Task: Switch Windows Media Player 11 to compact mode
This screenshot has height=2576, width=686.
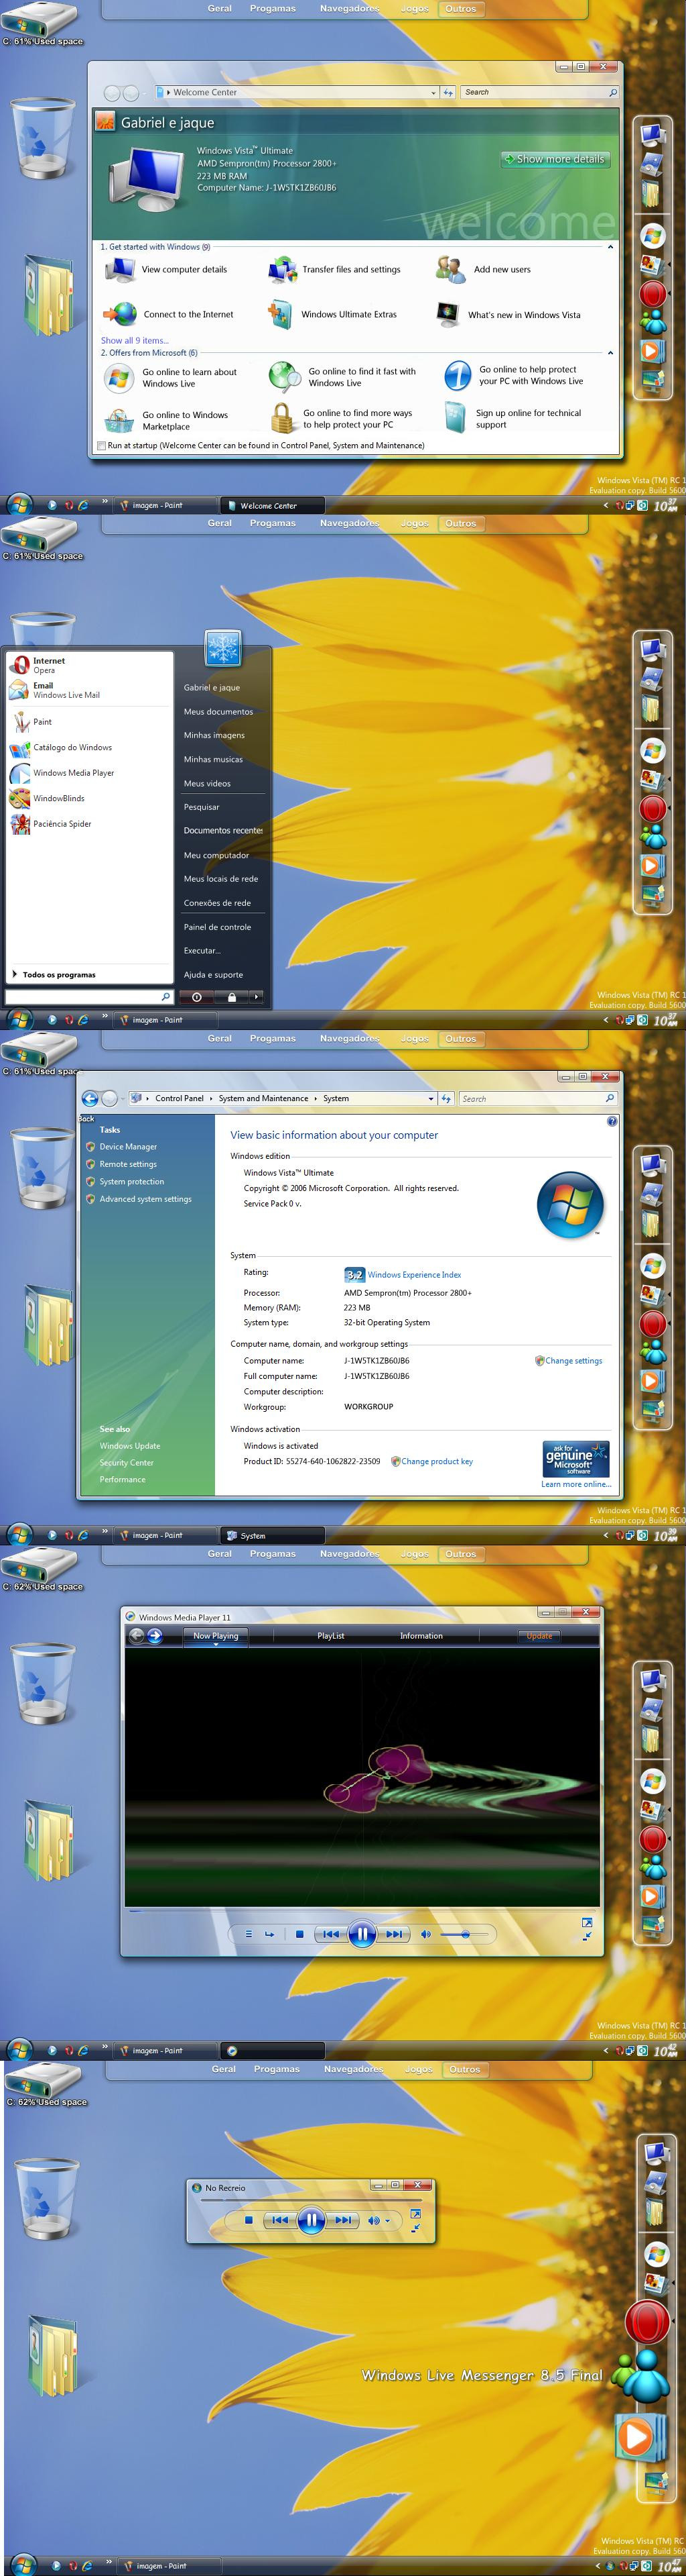Action: pos(587,1937)
